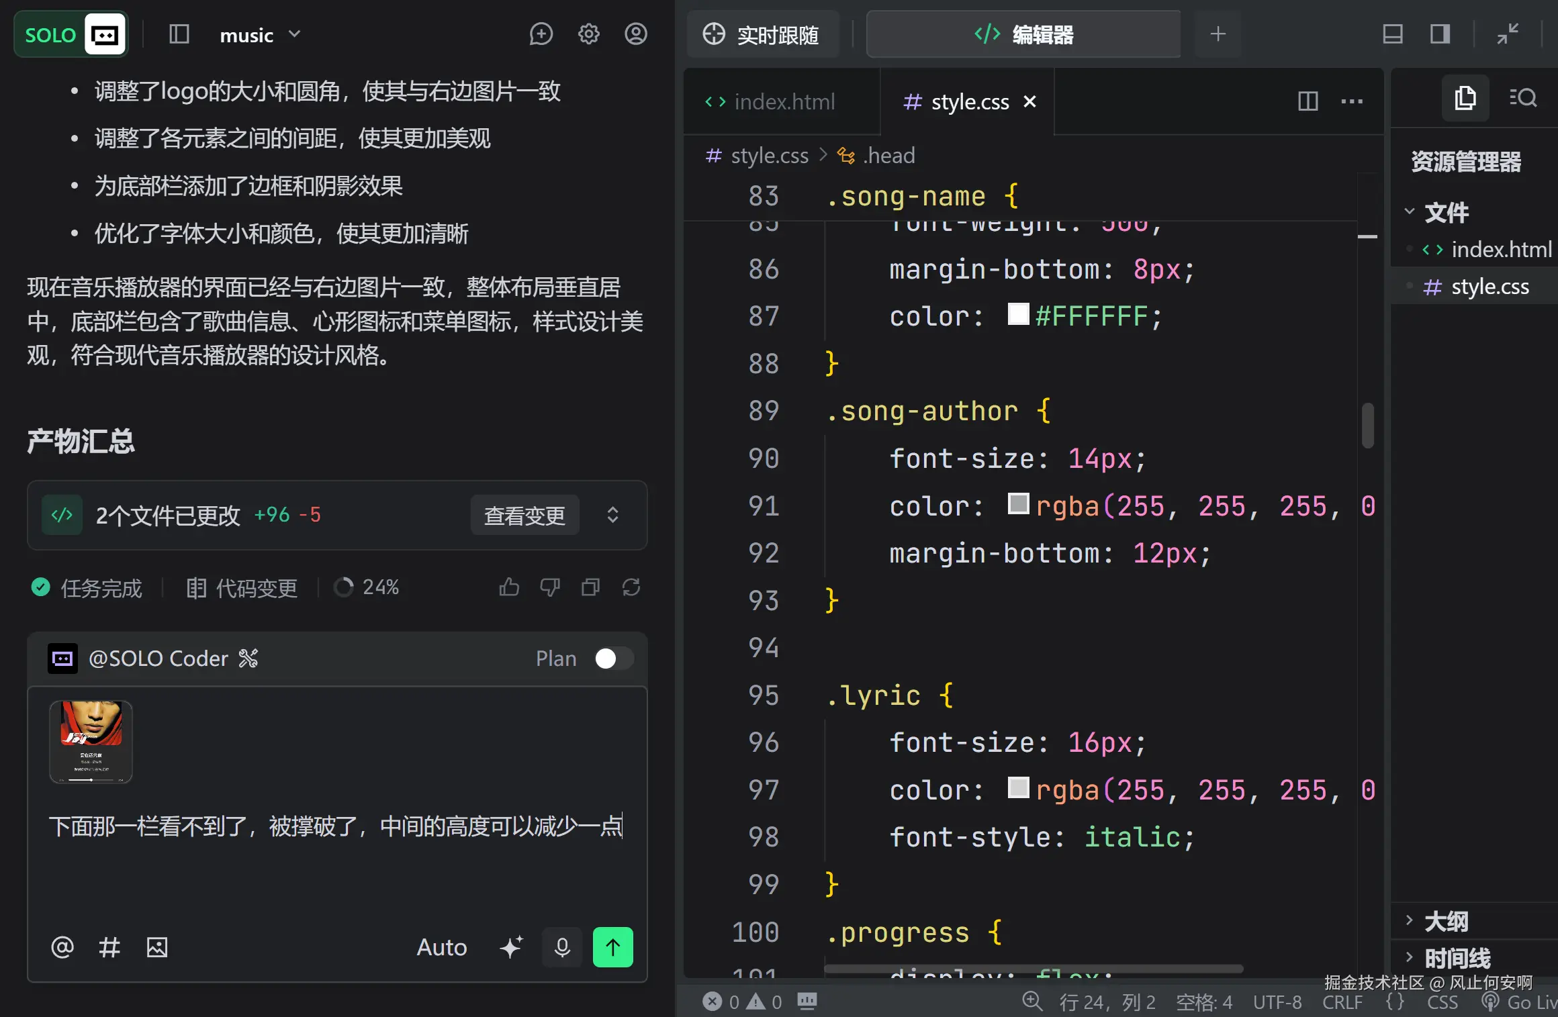The image size is (1558, 1017).
Task: Click the microphone voice input icon
Action: click(562, 947)
